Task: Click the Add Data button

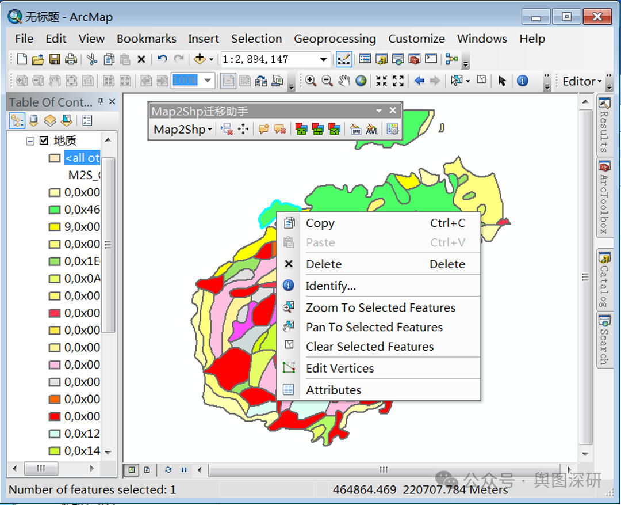Action: pyautogui.click(x=200, y=59)
